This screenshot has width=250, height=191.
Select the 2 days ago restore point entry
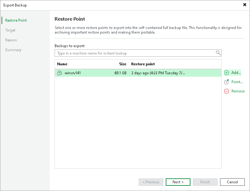158,73
